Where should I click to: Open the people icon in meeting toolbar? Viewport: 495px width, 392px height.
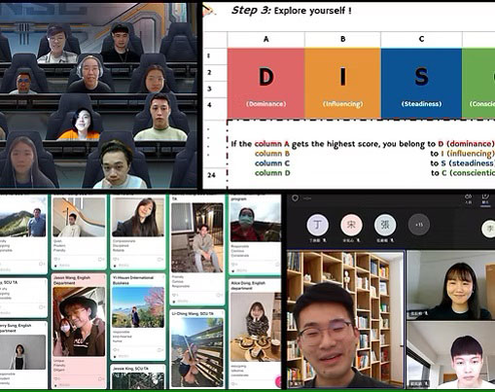pos(468,197)
